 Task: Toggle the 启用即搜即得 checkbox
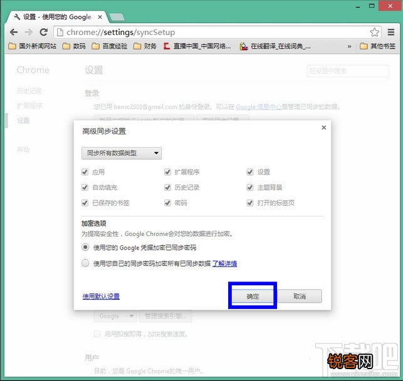click(x=97, y=334)
